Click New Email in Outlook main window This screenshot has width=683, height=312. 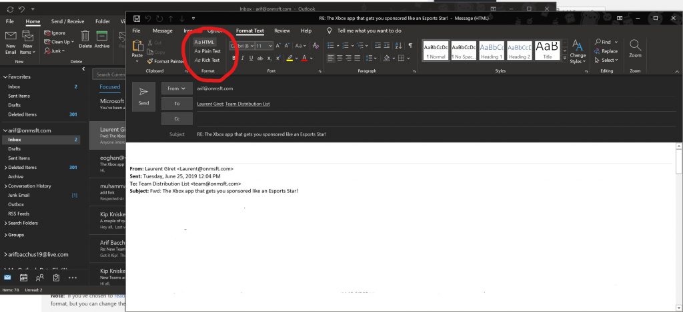click(x=11, y=43)
